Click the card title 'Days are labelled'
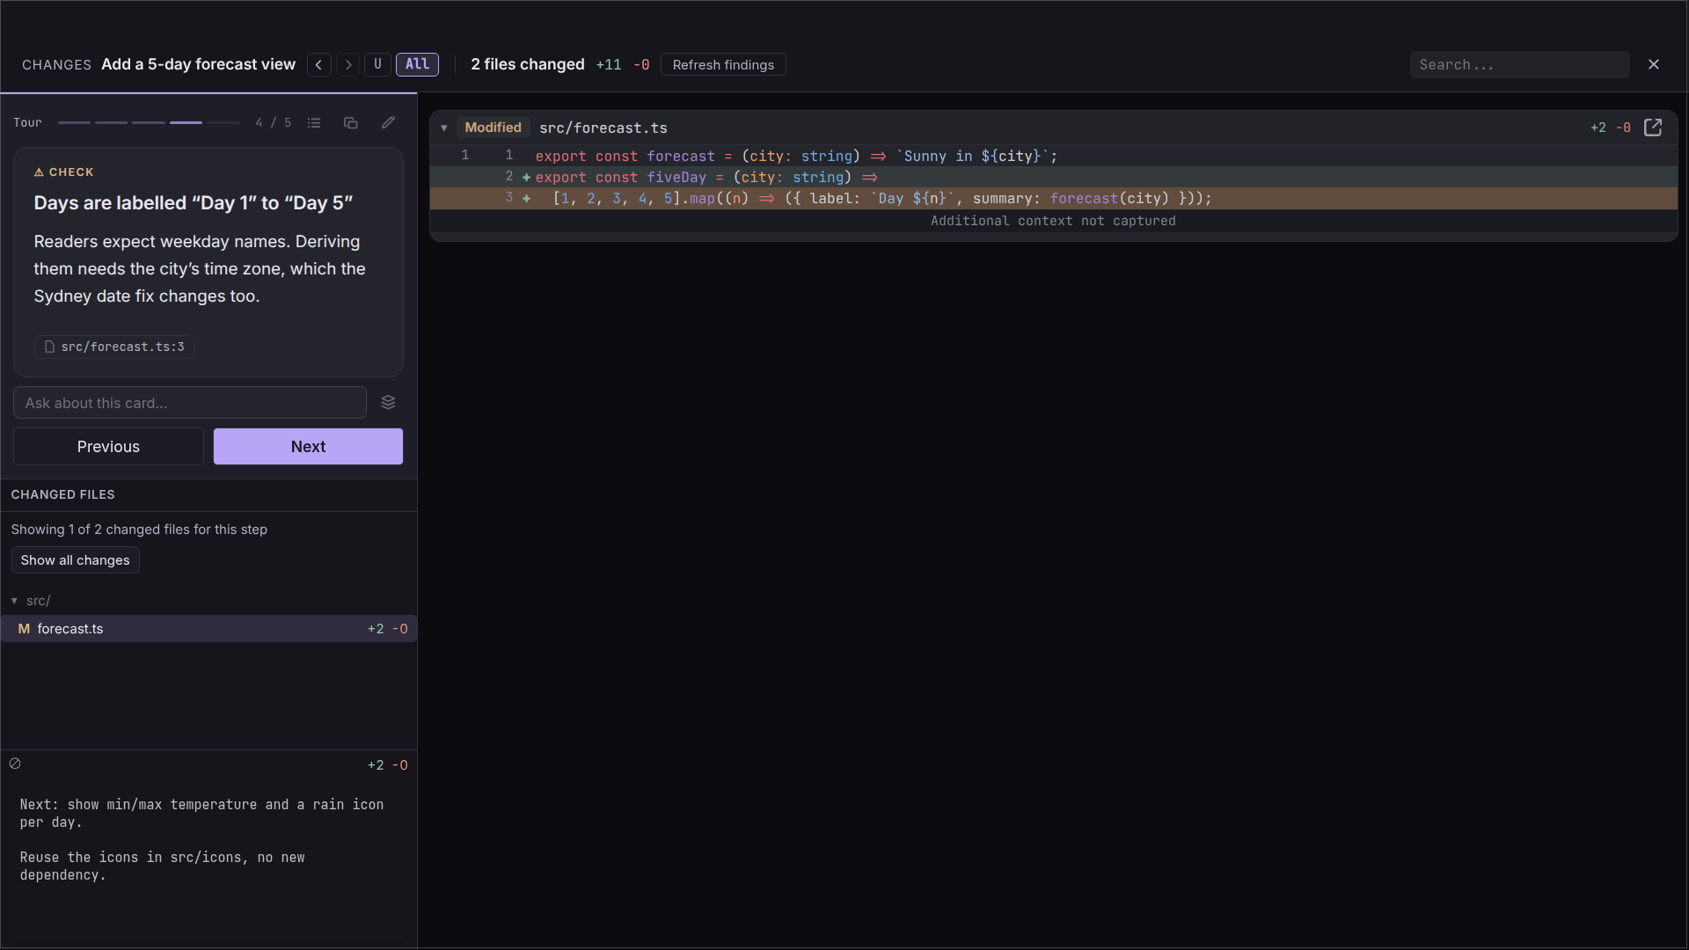 coord(194,203)
